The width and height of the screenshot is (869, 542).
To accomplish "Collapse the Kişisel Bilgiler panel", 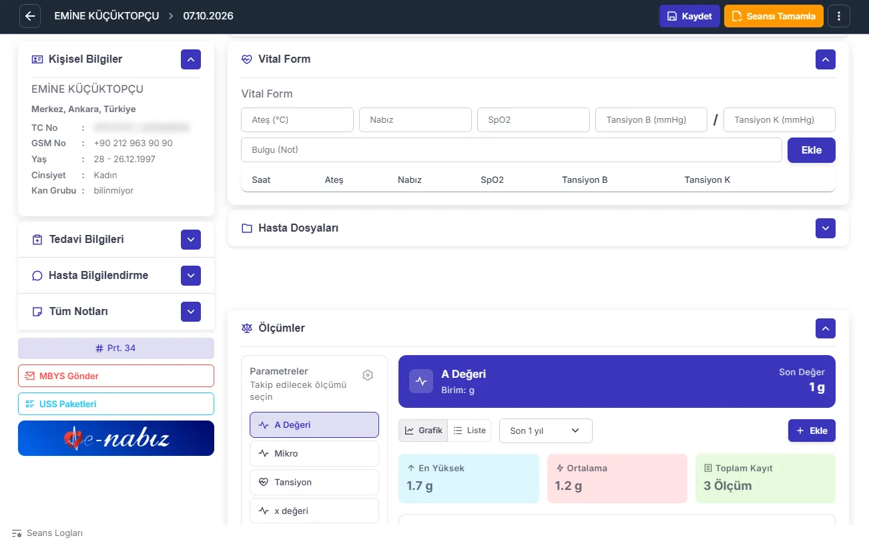I will click(191, 59).
